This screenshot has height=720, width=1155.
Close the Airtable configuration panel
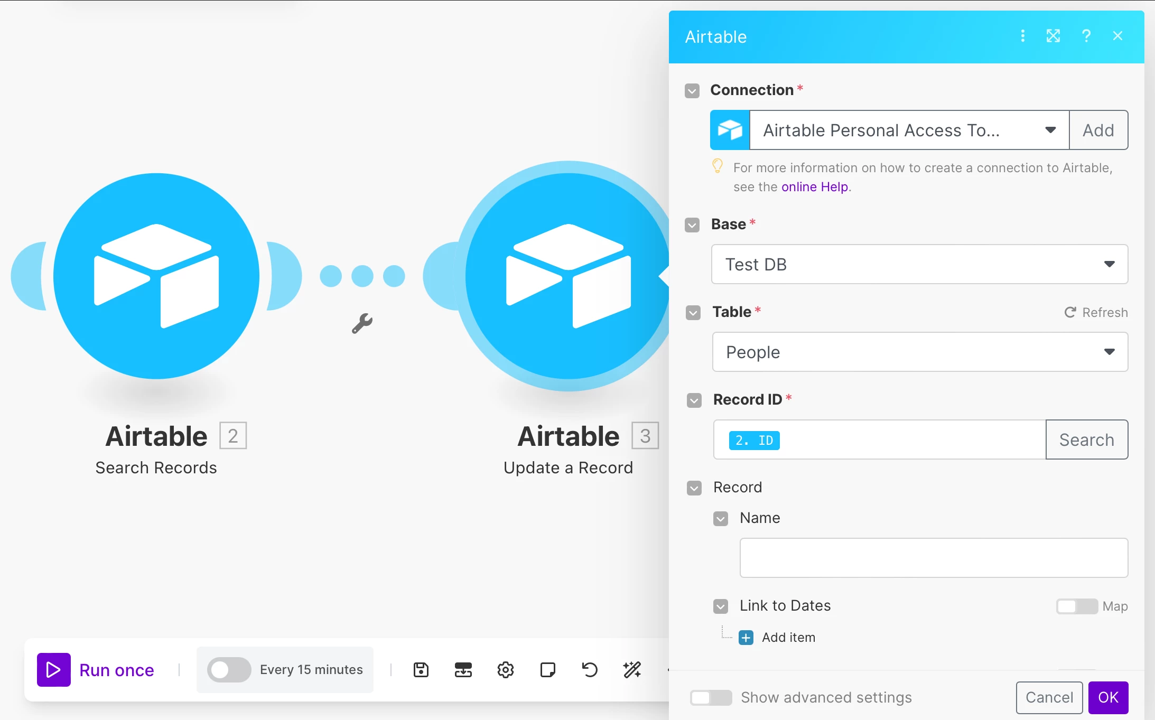[1117, 36]
